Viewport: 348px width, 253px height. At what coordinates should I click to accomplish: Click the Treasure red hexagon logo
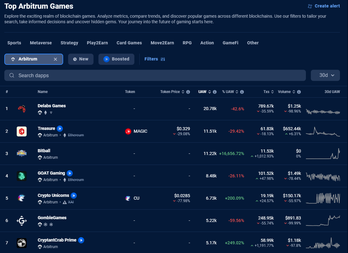pyautogui.click(x=22, y=131)
